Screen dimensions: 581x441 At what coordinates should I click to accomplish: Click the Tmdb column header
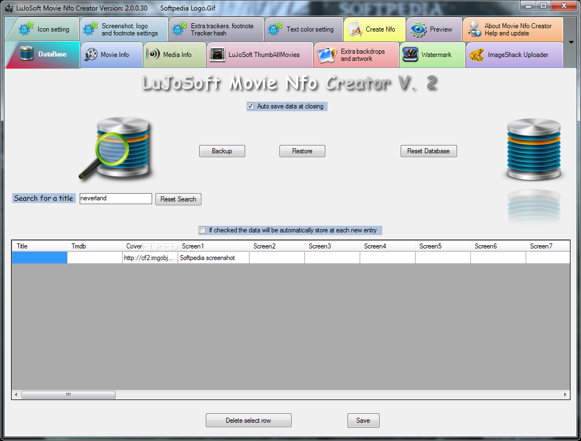(95, 246)
